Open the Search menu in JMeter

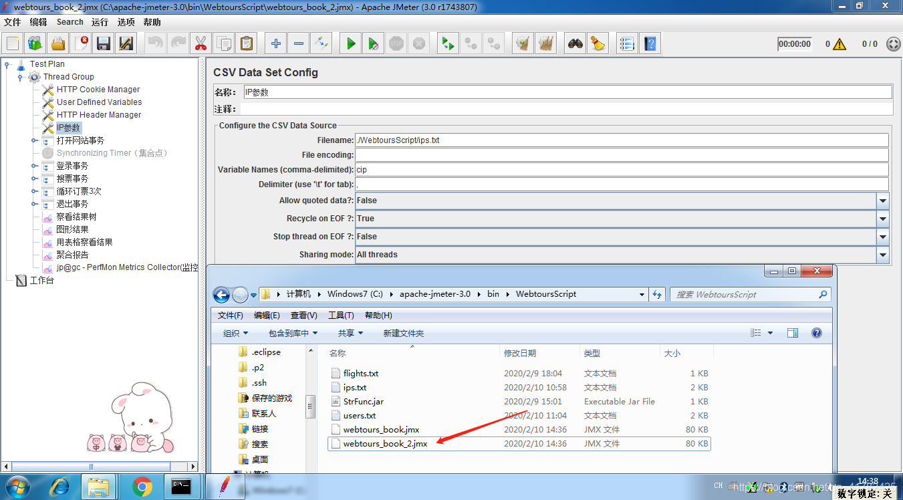[70, 22]
